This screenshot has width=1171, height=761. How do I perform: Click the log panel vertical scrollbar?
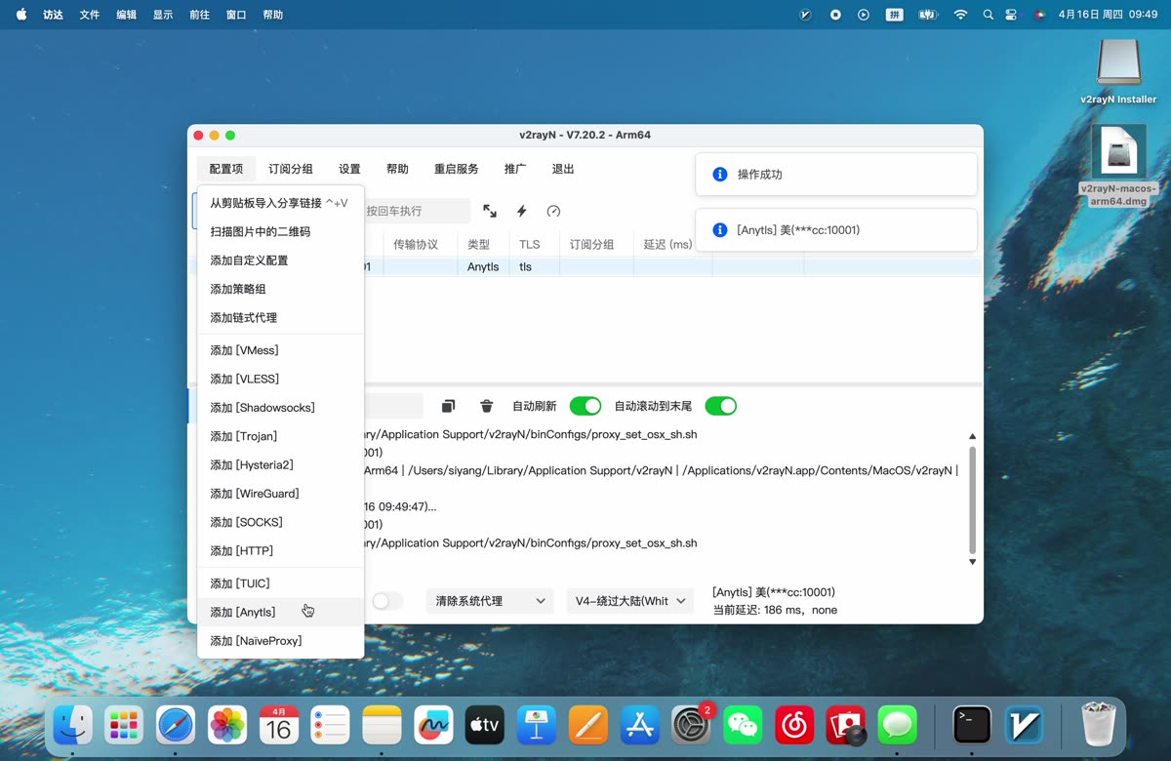point(972,501)
